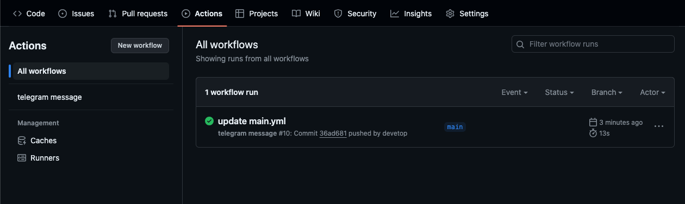Click the main branch label
The image size is (685, 204).
pos(454,127)
